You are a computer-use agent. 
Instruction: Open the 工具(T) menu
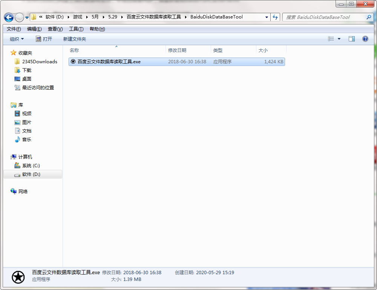[76, 29]
